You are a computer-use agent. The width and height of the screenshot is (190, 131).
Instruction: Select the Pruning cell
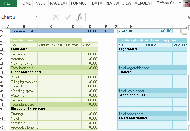point(24,114)
